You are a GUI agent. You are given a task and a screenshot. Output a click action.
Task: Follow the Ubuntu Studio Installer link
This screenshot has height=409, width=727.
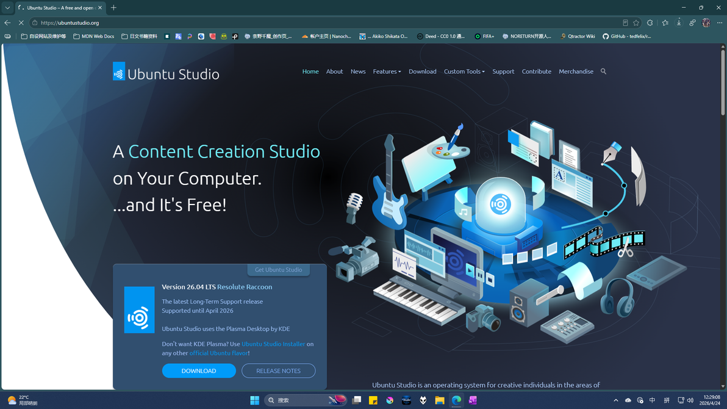(273, 344)
